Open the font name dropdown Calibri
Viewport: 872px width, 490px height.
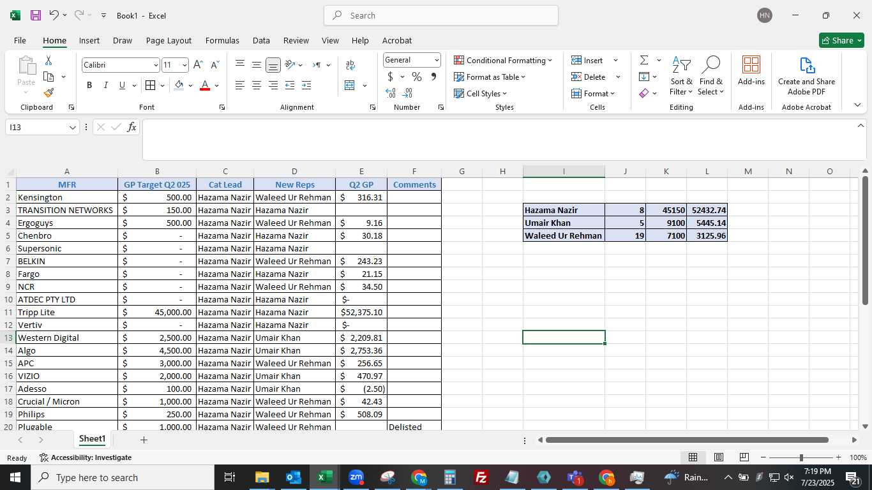click(156, 65)
